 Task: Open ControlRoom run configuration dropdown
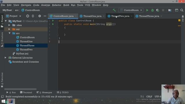[131, 10]
